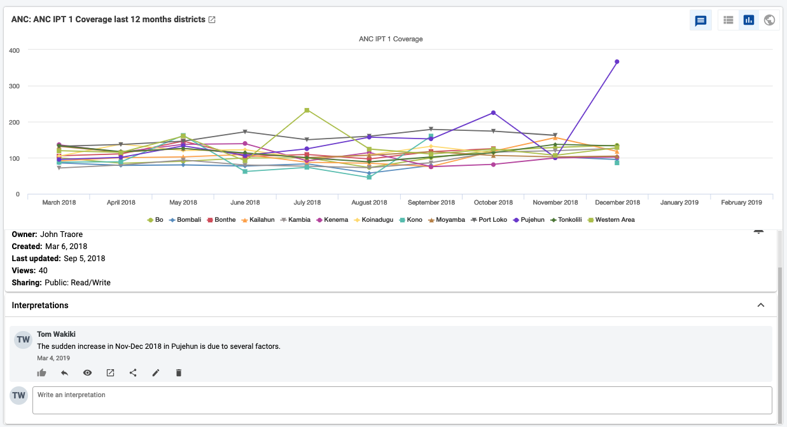787x427 pixels.
Task: Switch to table view icon
Action: (x=728, y=20)
